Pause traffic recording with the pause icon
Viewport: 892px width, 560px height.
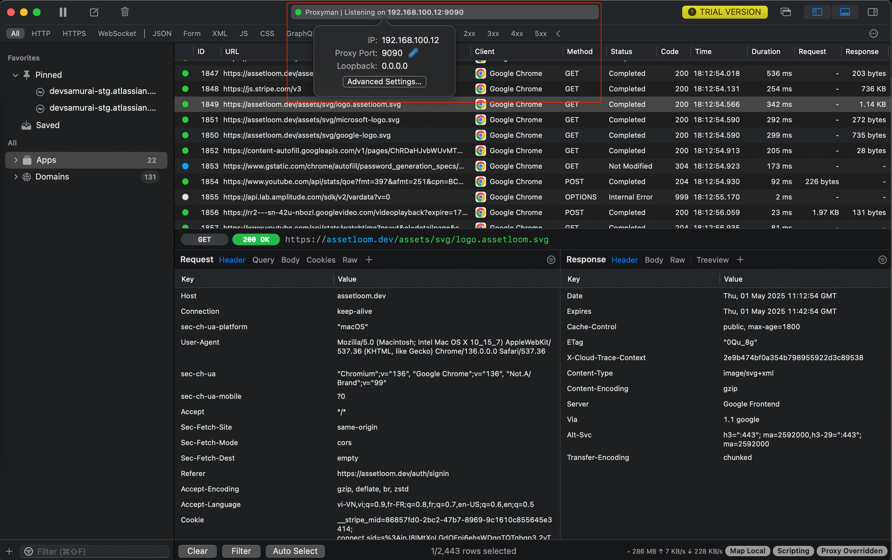[x=63, y=12]
